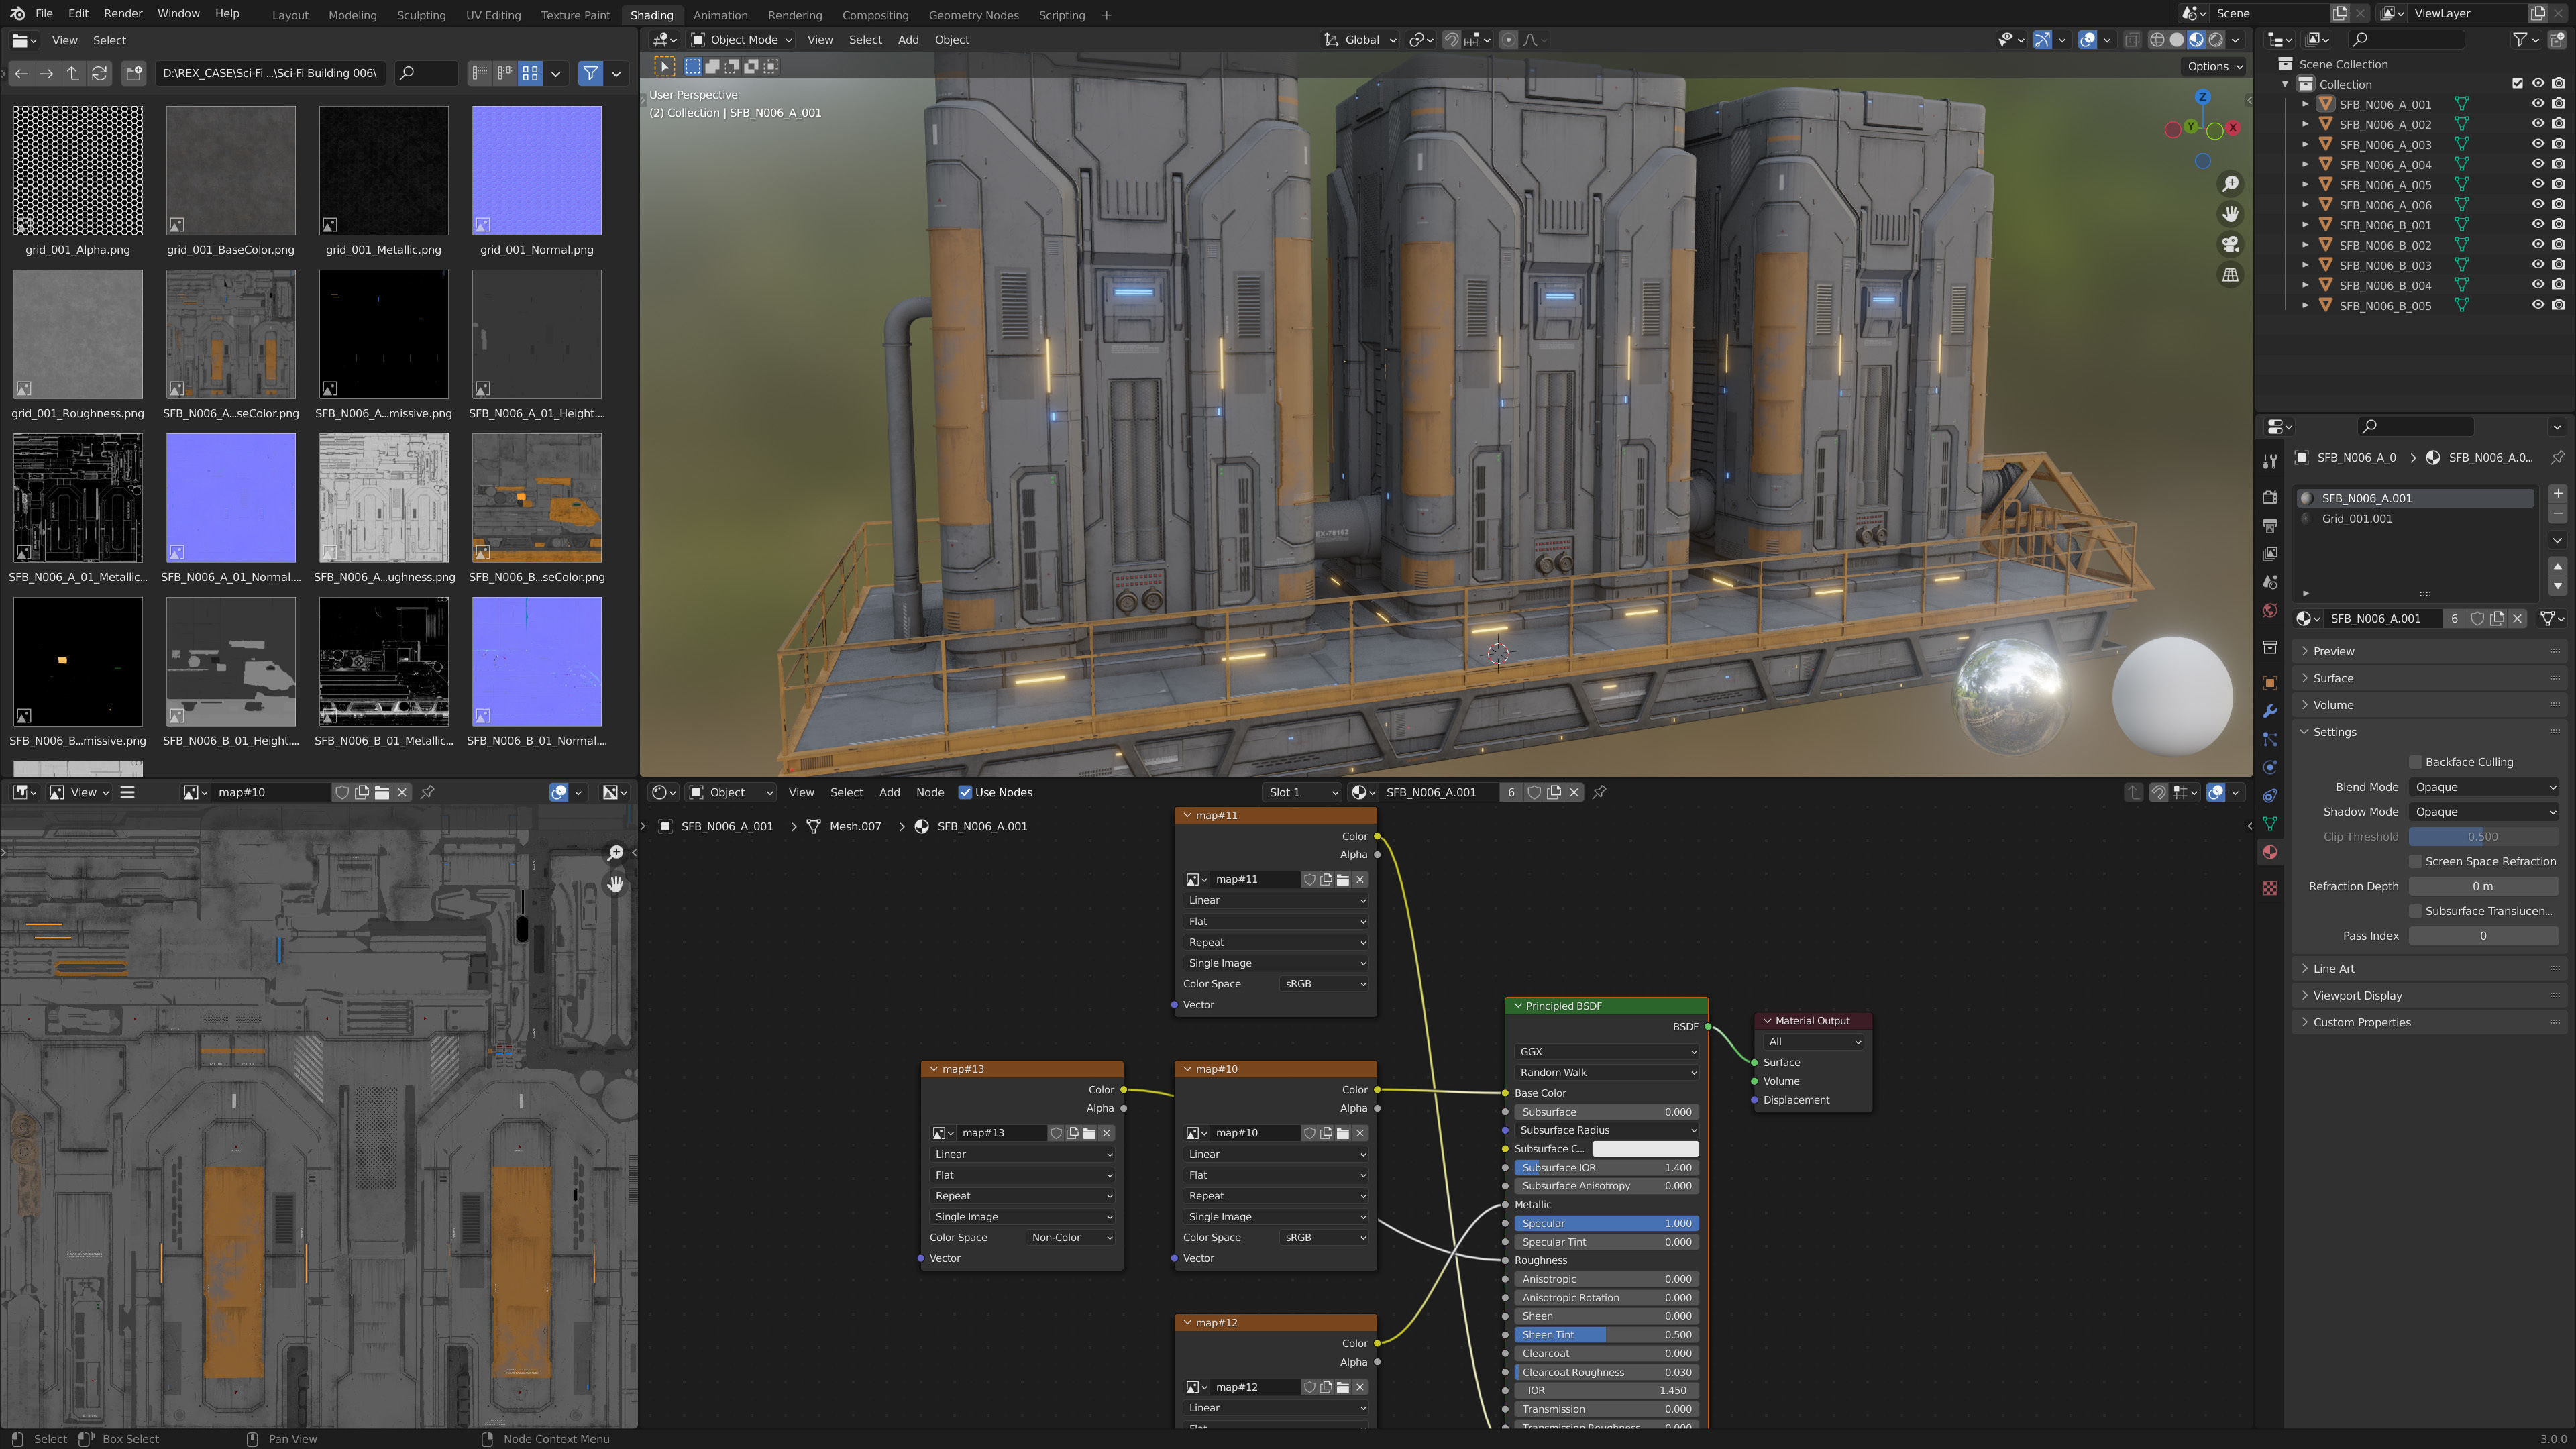Switch viewport to orthographic/perspective grid icon

(2230, 275)
